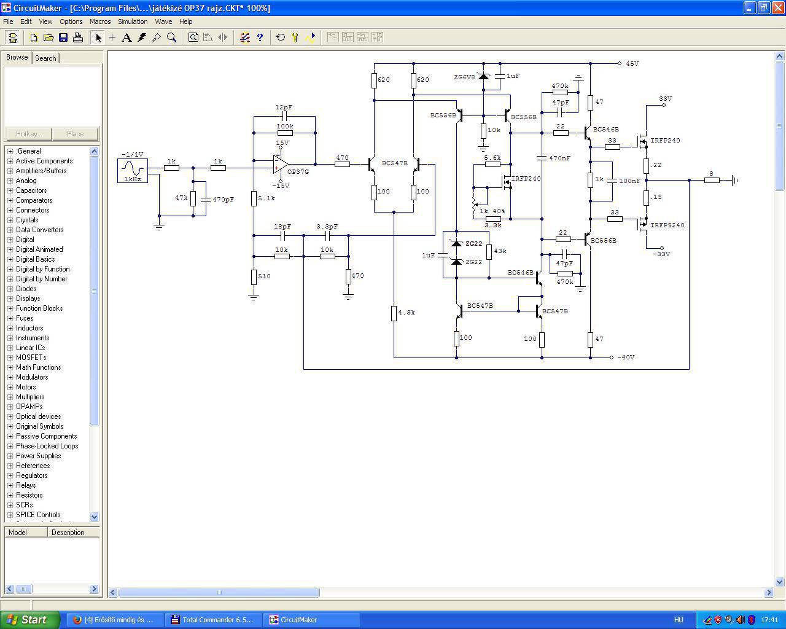
Task: Open the Simulation menu
Action: click(x=133, y=21)
